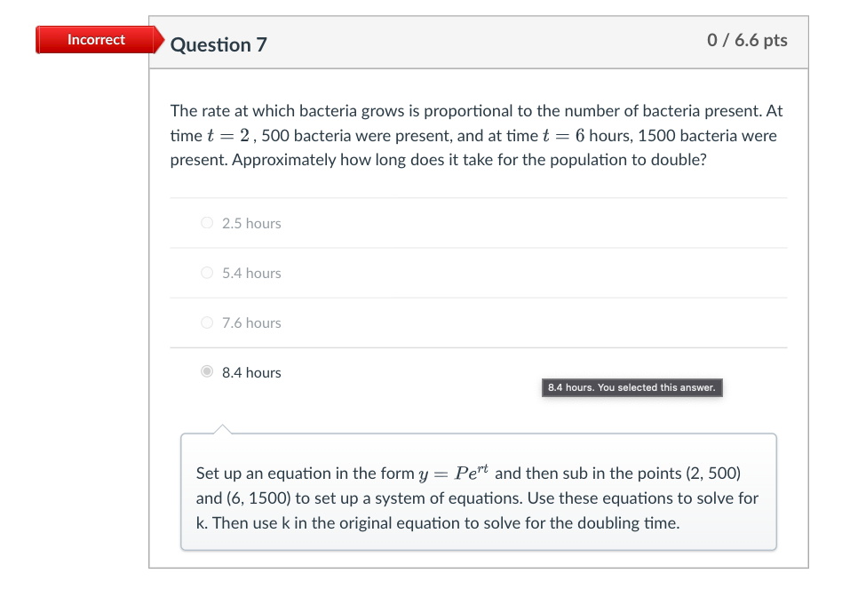This screenshot has height=589, width=842.
Task: Select the 5.4 hours radio button
Action: tap(206, 273)
